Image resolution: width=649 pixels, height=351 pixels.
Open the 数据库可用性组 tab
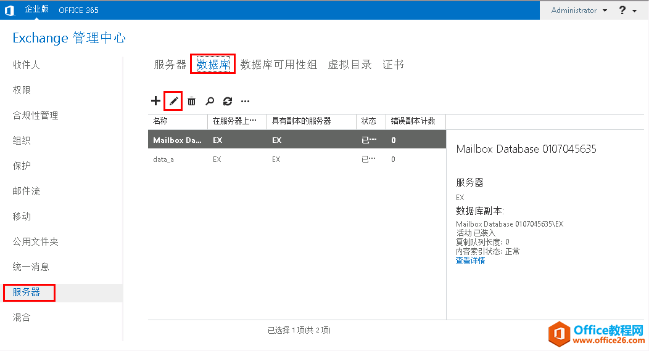pyautogui.click(x=279, y=65)
